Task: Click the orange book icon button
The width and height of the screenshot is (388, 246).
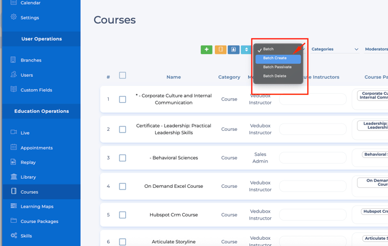Action: 221,50
